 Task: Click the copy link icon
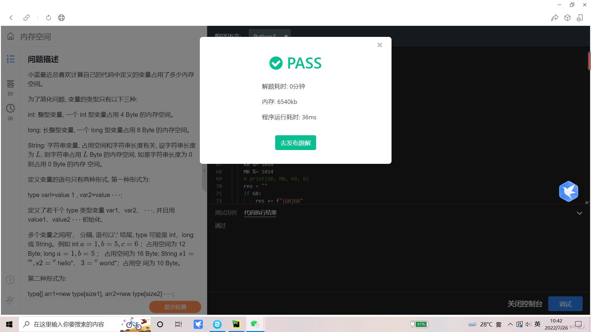27,18
